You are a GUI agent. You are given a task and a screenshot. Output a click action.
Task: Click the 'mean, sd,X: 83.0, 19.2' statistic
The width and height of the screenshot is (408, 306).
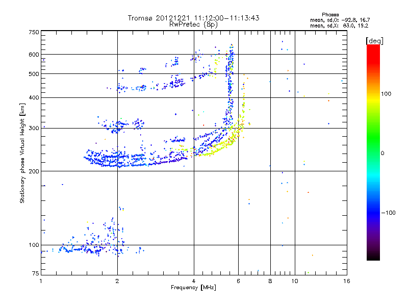[x=339, y=25]
